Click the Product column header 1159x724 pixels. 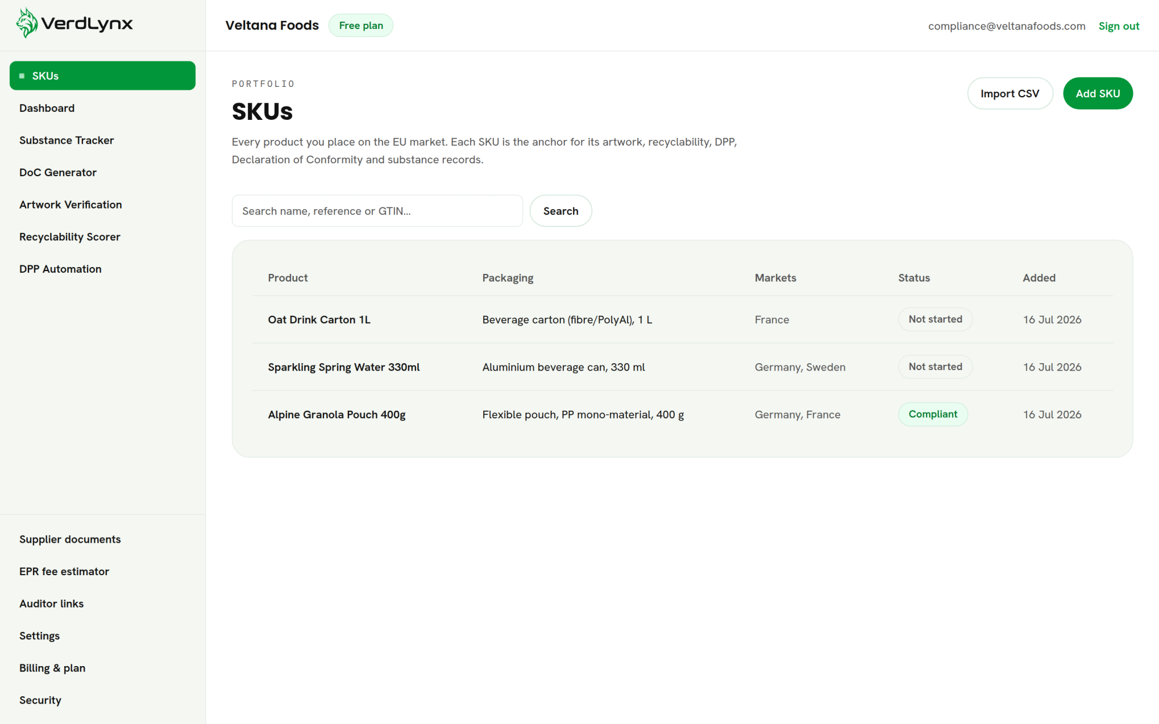pos(288,278)
